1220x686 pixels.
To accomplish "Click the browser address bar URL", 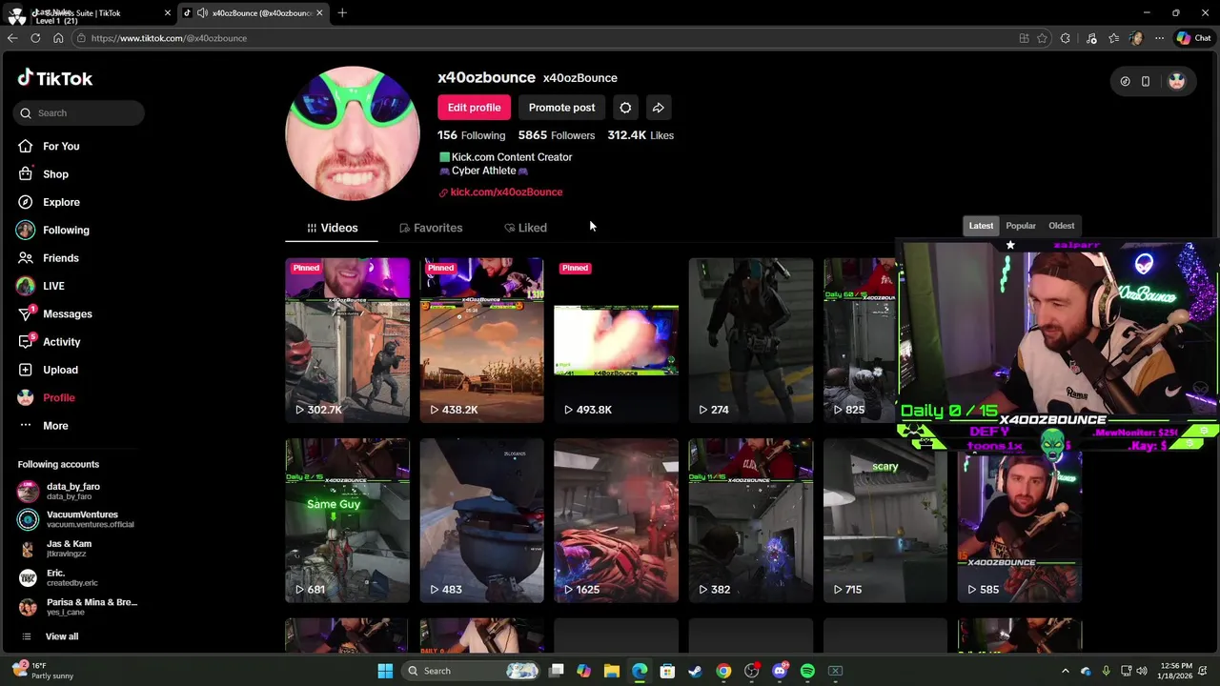I will click(x=169, y=38).
